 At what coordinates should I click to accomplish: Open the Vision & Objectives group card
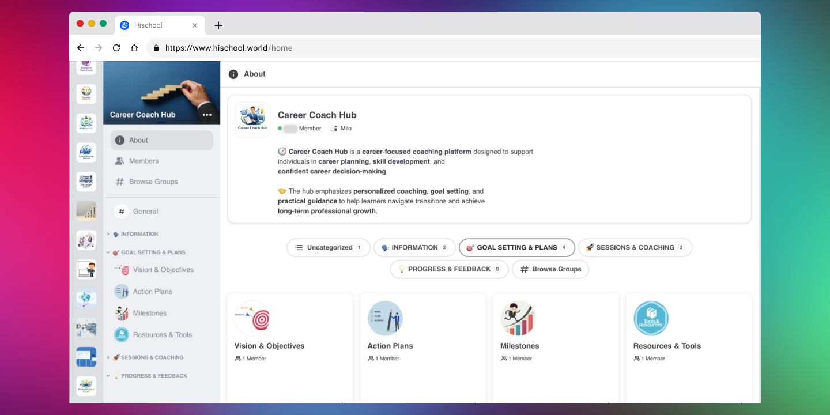tap(290, 348)
